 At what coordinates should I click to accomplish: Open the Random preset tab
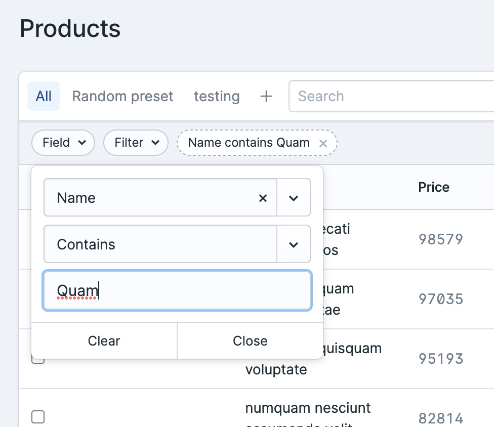pos(122,96)
